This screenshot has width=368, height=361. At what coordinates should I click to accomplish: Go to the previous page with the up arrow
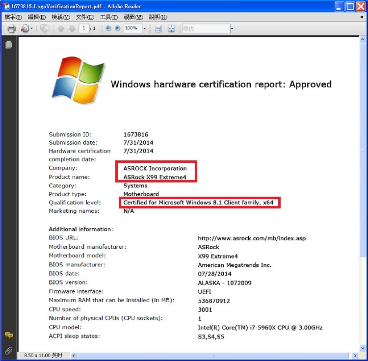tap(61, 28)
